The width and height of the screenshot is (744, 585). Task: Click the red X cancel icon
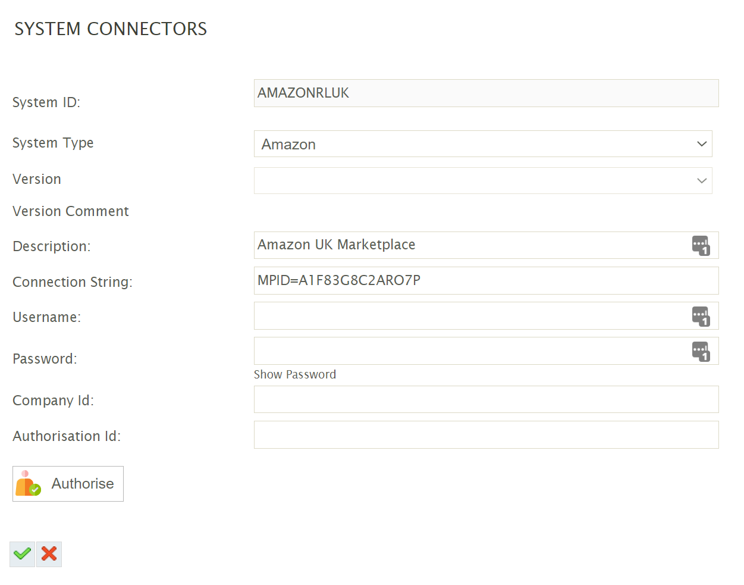49,554
